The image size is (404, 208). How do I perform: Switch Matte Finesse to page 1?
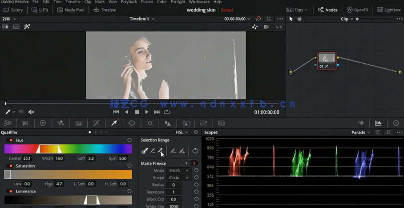186,163
